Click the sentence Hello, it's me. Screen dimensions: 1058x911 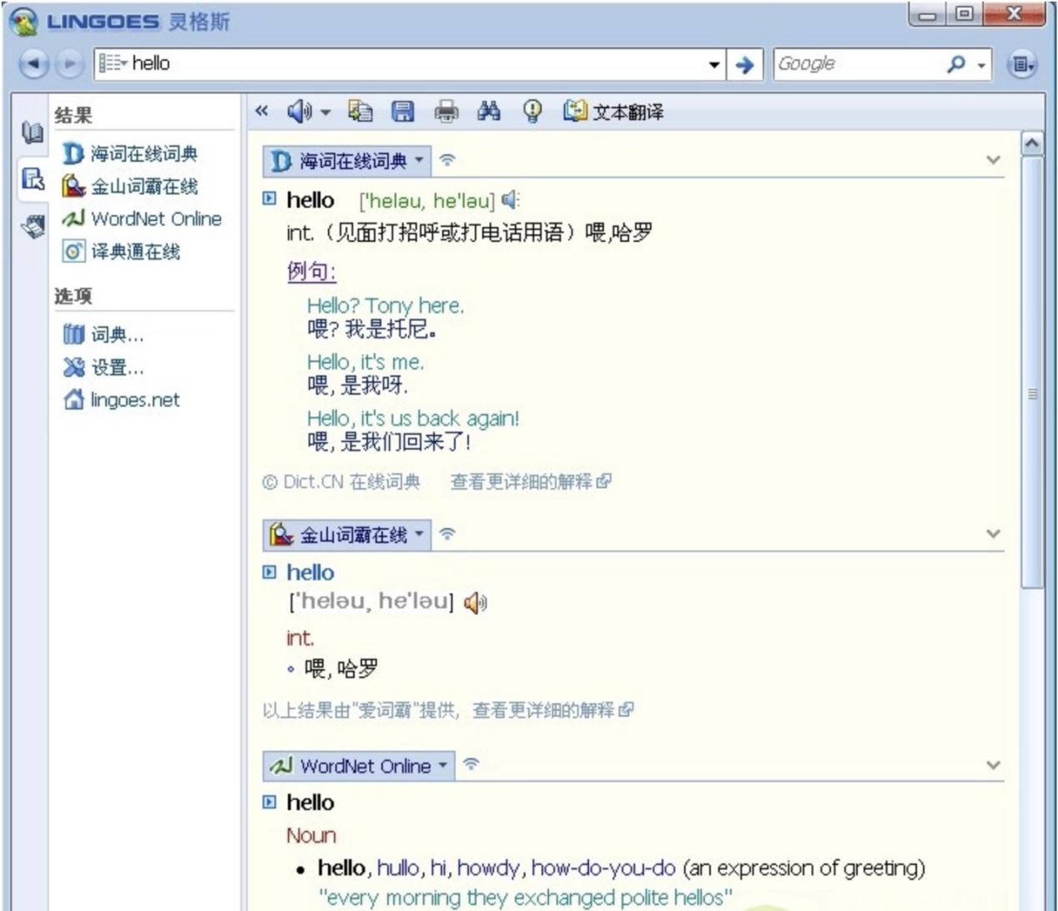click(x=365, y=362)
